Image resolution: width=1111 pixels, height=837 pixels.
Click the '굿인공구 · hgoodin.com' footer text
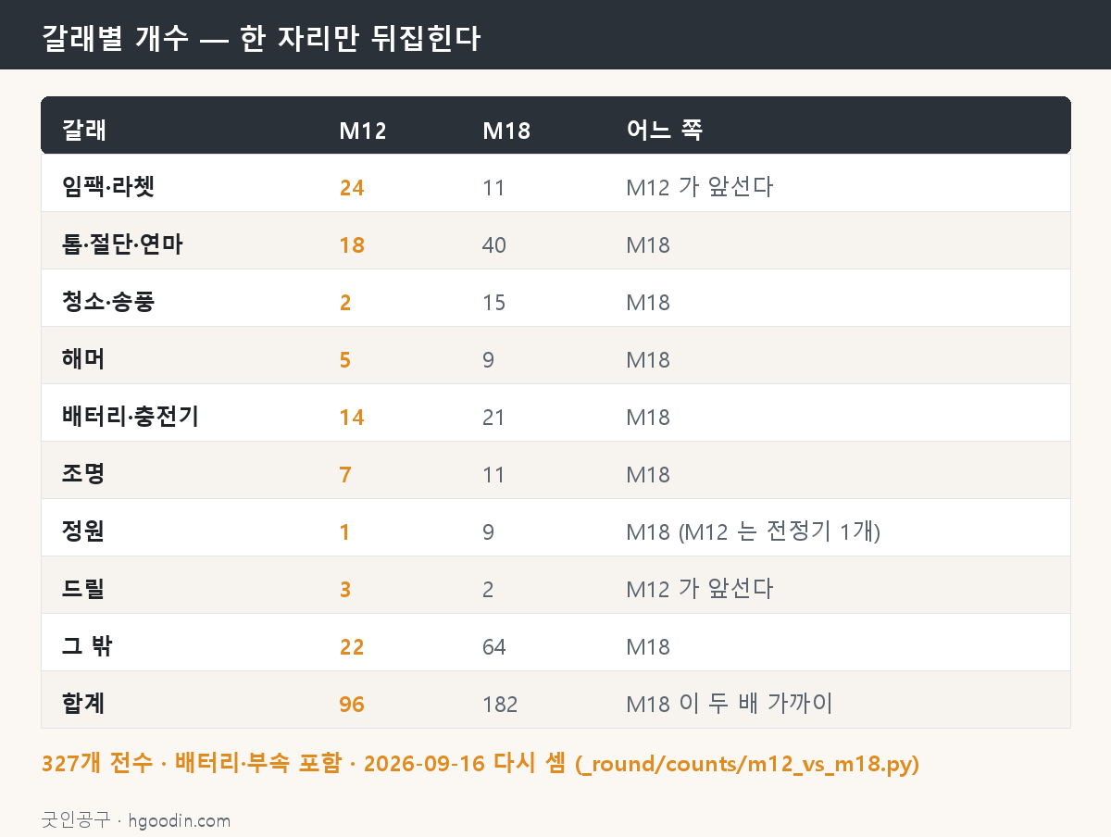(136, 820)
